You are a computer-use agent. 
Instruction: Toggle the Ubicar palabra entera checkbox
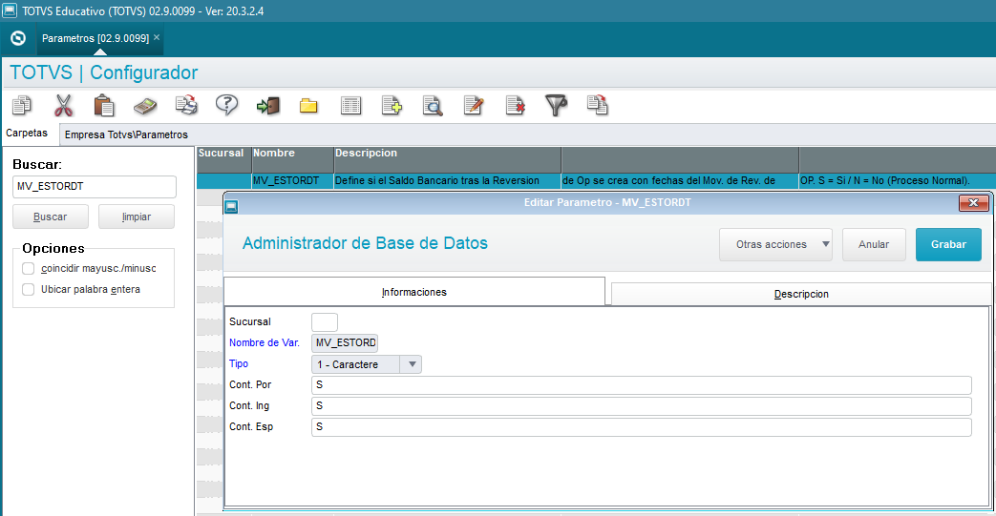coord(28,289)
